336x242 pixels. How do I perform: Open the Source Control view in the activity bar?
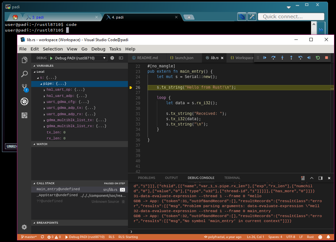point(25,88)
